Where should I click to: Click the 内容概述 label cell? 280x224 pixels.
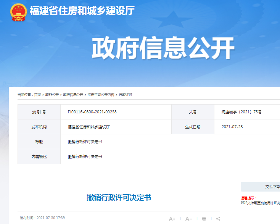pos(39,157)
